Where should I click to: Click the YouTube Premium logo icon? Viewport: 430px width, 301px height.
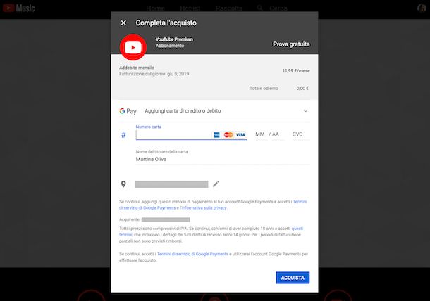pos(133,47)
